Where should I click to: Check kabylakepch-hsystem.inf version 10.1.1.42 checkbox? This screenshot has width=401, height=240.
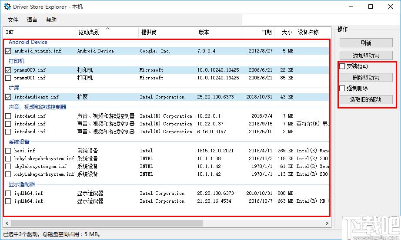[x=8, y=174]
